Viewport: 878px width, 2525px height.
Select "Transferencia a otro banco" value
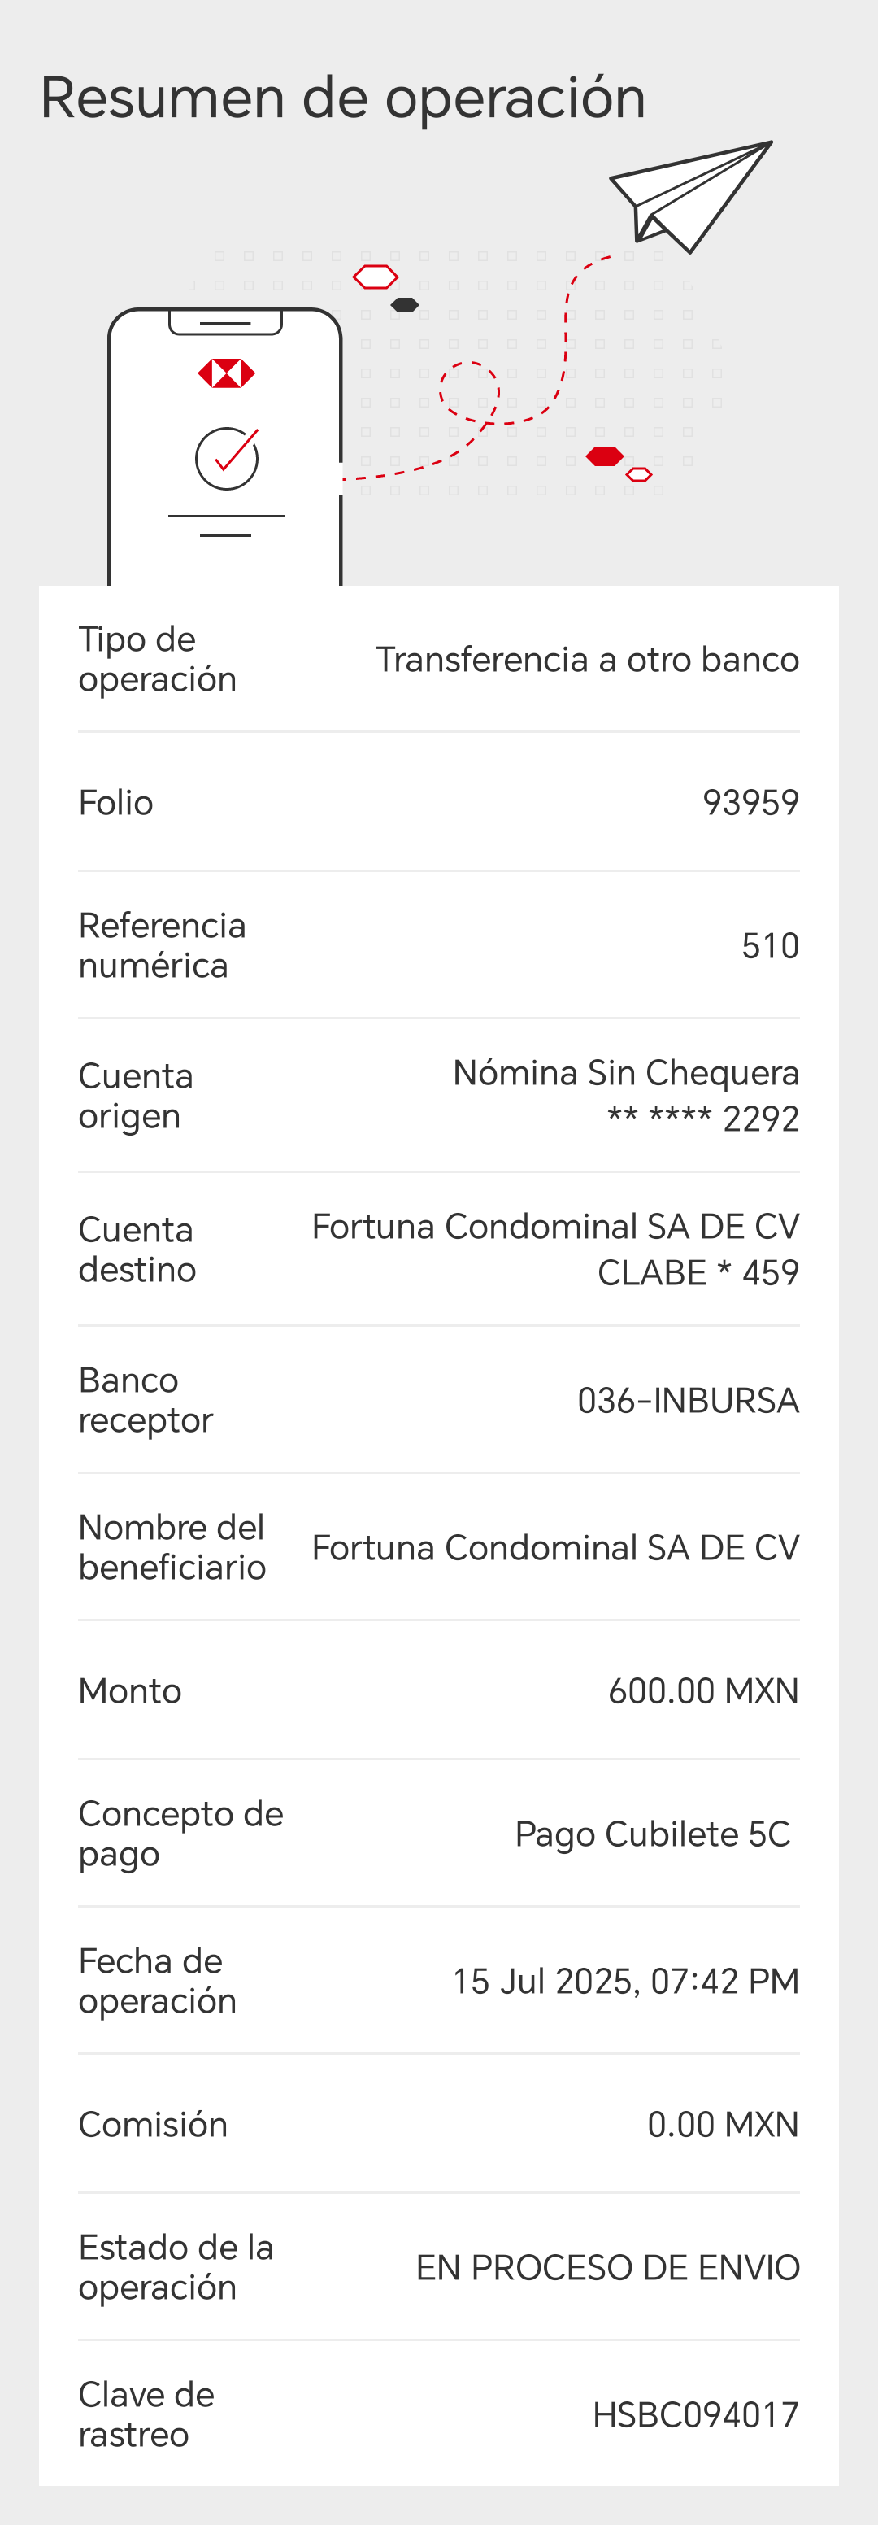point(587,660)
